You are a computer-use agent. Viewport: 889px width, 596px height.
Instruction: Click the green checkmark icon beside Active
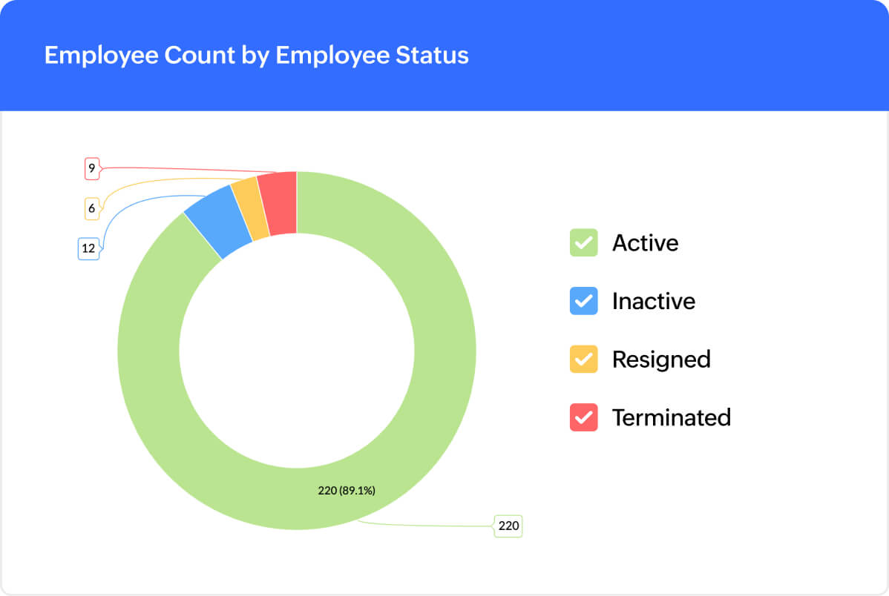point(583,242)
